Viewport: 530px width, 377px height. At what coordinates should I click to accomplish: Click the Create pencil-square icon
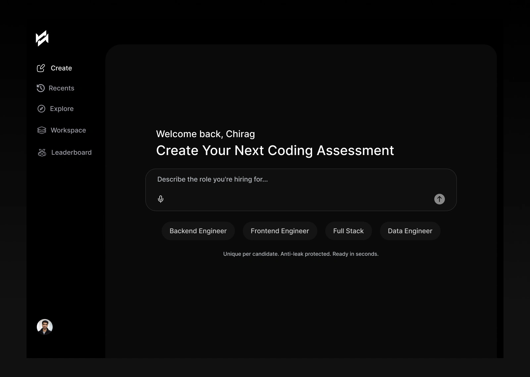click(x=41, y=68)
